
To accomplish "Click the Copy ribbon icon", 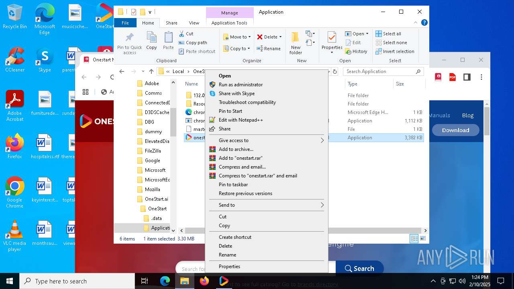I will (151, 41).
